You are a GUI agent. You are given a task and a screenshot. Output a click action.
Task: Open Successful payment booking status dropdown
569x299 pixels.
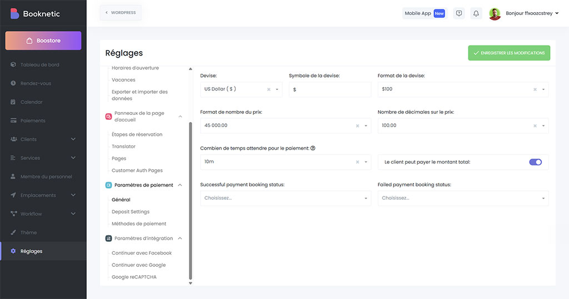286,198
